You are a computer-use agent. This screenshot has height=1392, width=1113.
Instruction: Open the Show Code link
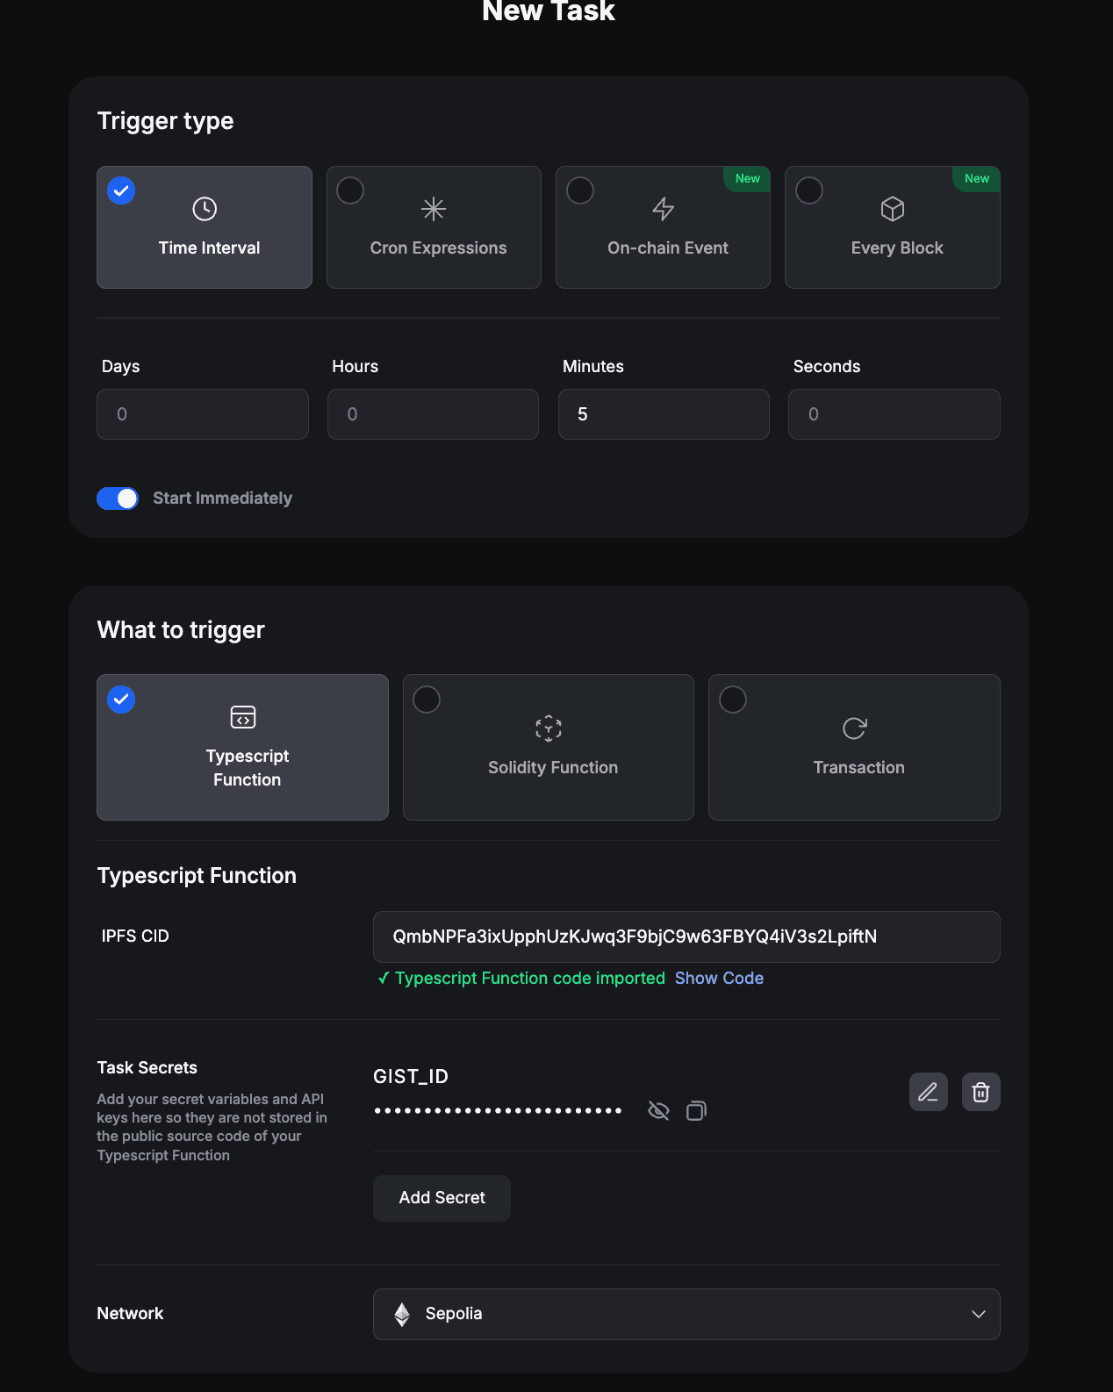click(719, 978)
